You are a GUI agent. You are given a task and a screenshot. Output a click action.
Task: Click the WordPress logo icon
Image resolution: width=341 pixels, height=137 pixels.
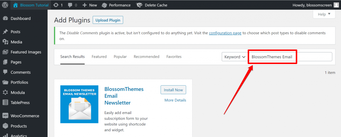pyautogui.click(x=5, y=5)
